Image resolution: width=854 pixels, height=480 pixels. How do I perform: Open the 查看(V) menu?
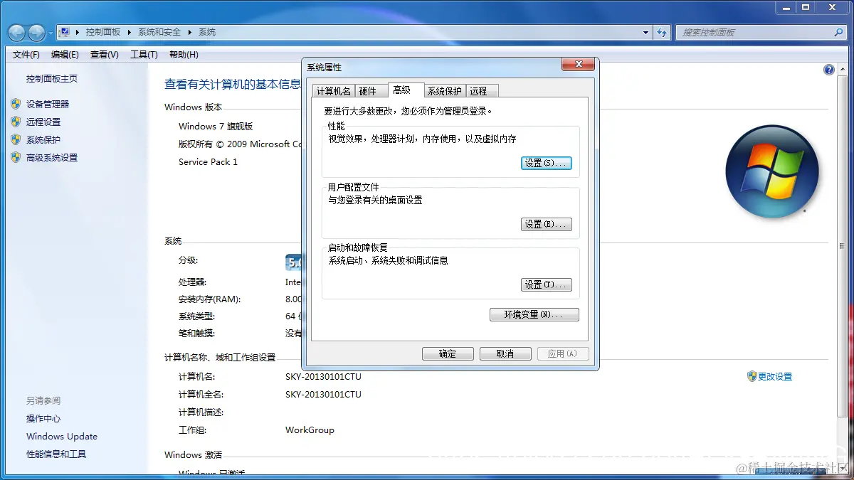click(x=105, y=55)
